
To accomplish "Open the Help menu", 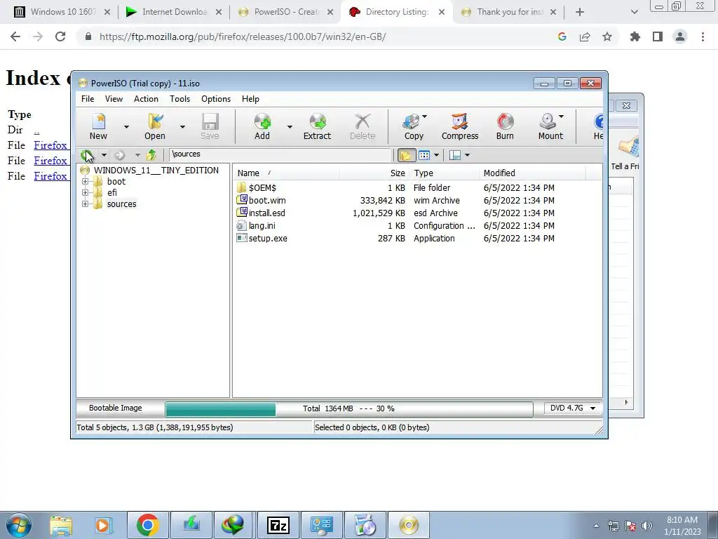I will tap(250, 98).
